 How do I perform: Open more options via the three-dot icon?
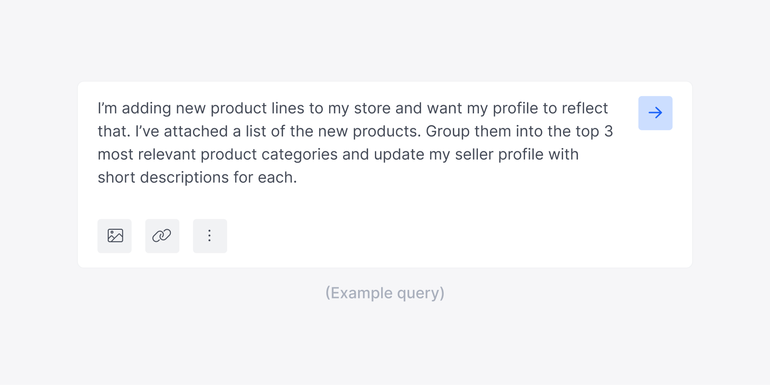pos(210,236)
